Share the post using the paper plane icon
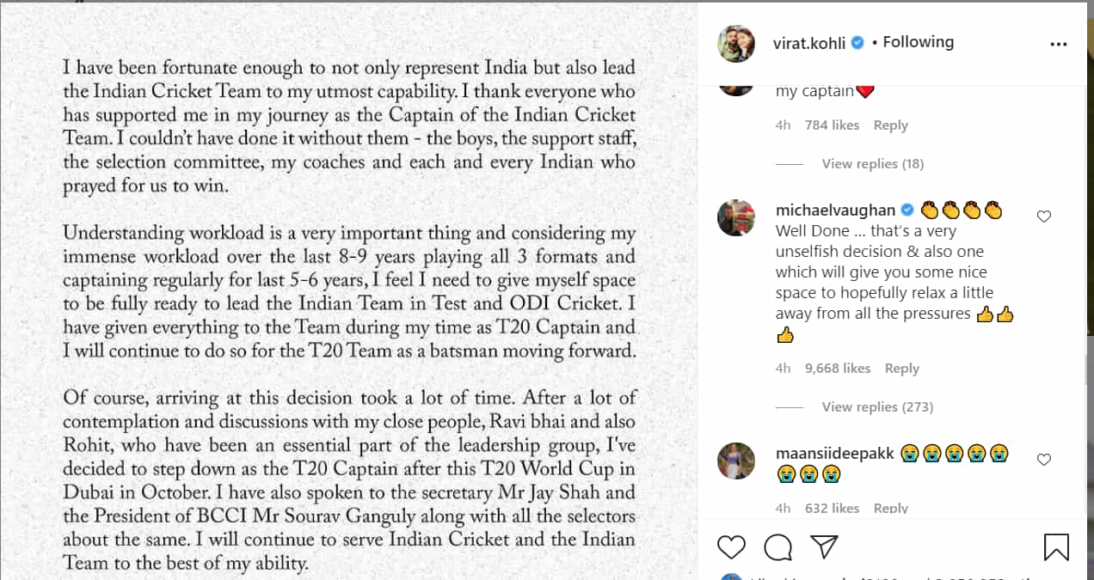Image resolution: width=1094 pixels, height=580 pixels. click(x=824, y=546)
